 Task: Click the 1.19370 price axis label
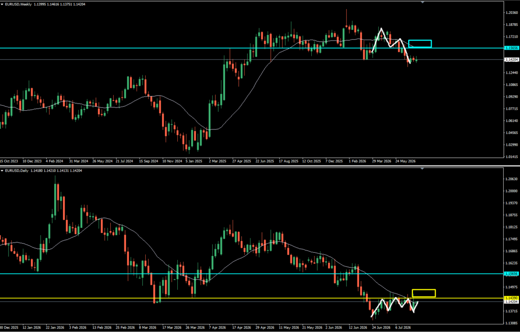(512, 203)
